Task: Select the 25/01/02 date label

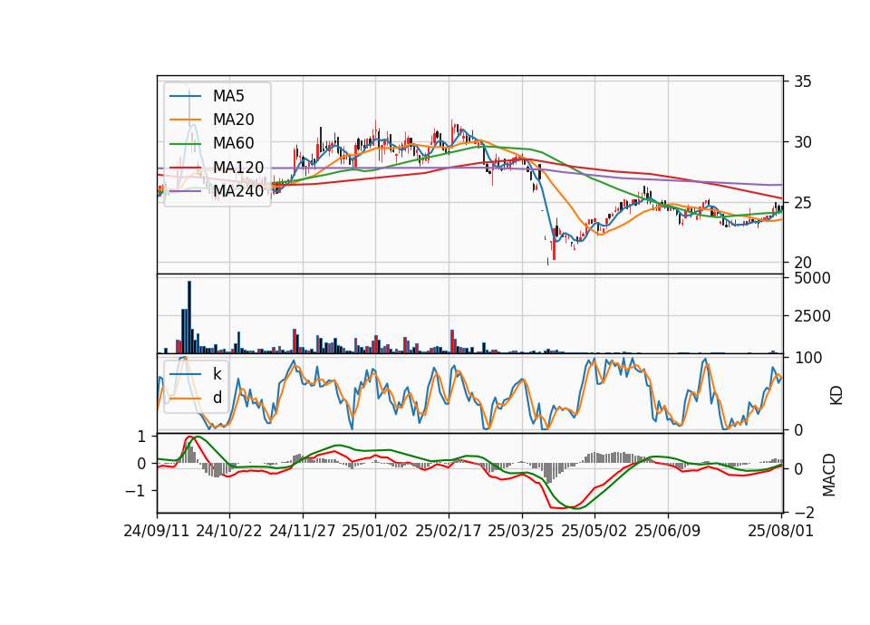Action: pos(375,531)
